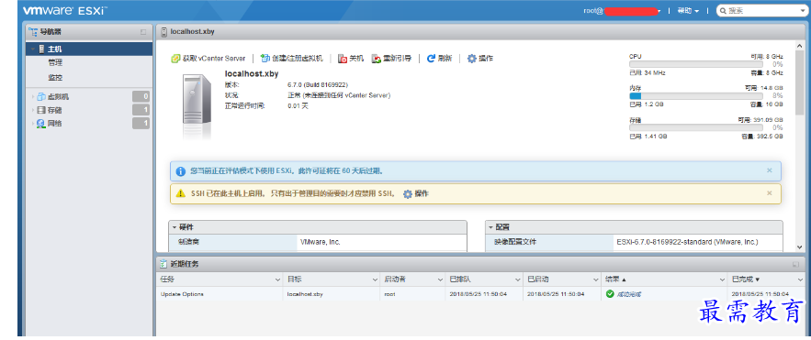Select Storage (存储) in navigator
Viewport: 811px width, 340px height.
coord(55,110)
